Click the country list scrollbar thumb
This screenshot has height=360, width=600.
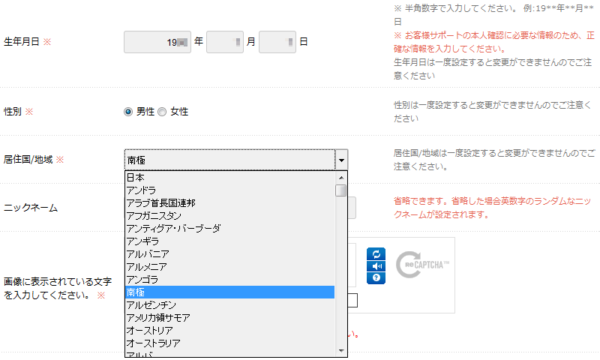[x=341, y=190]
